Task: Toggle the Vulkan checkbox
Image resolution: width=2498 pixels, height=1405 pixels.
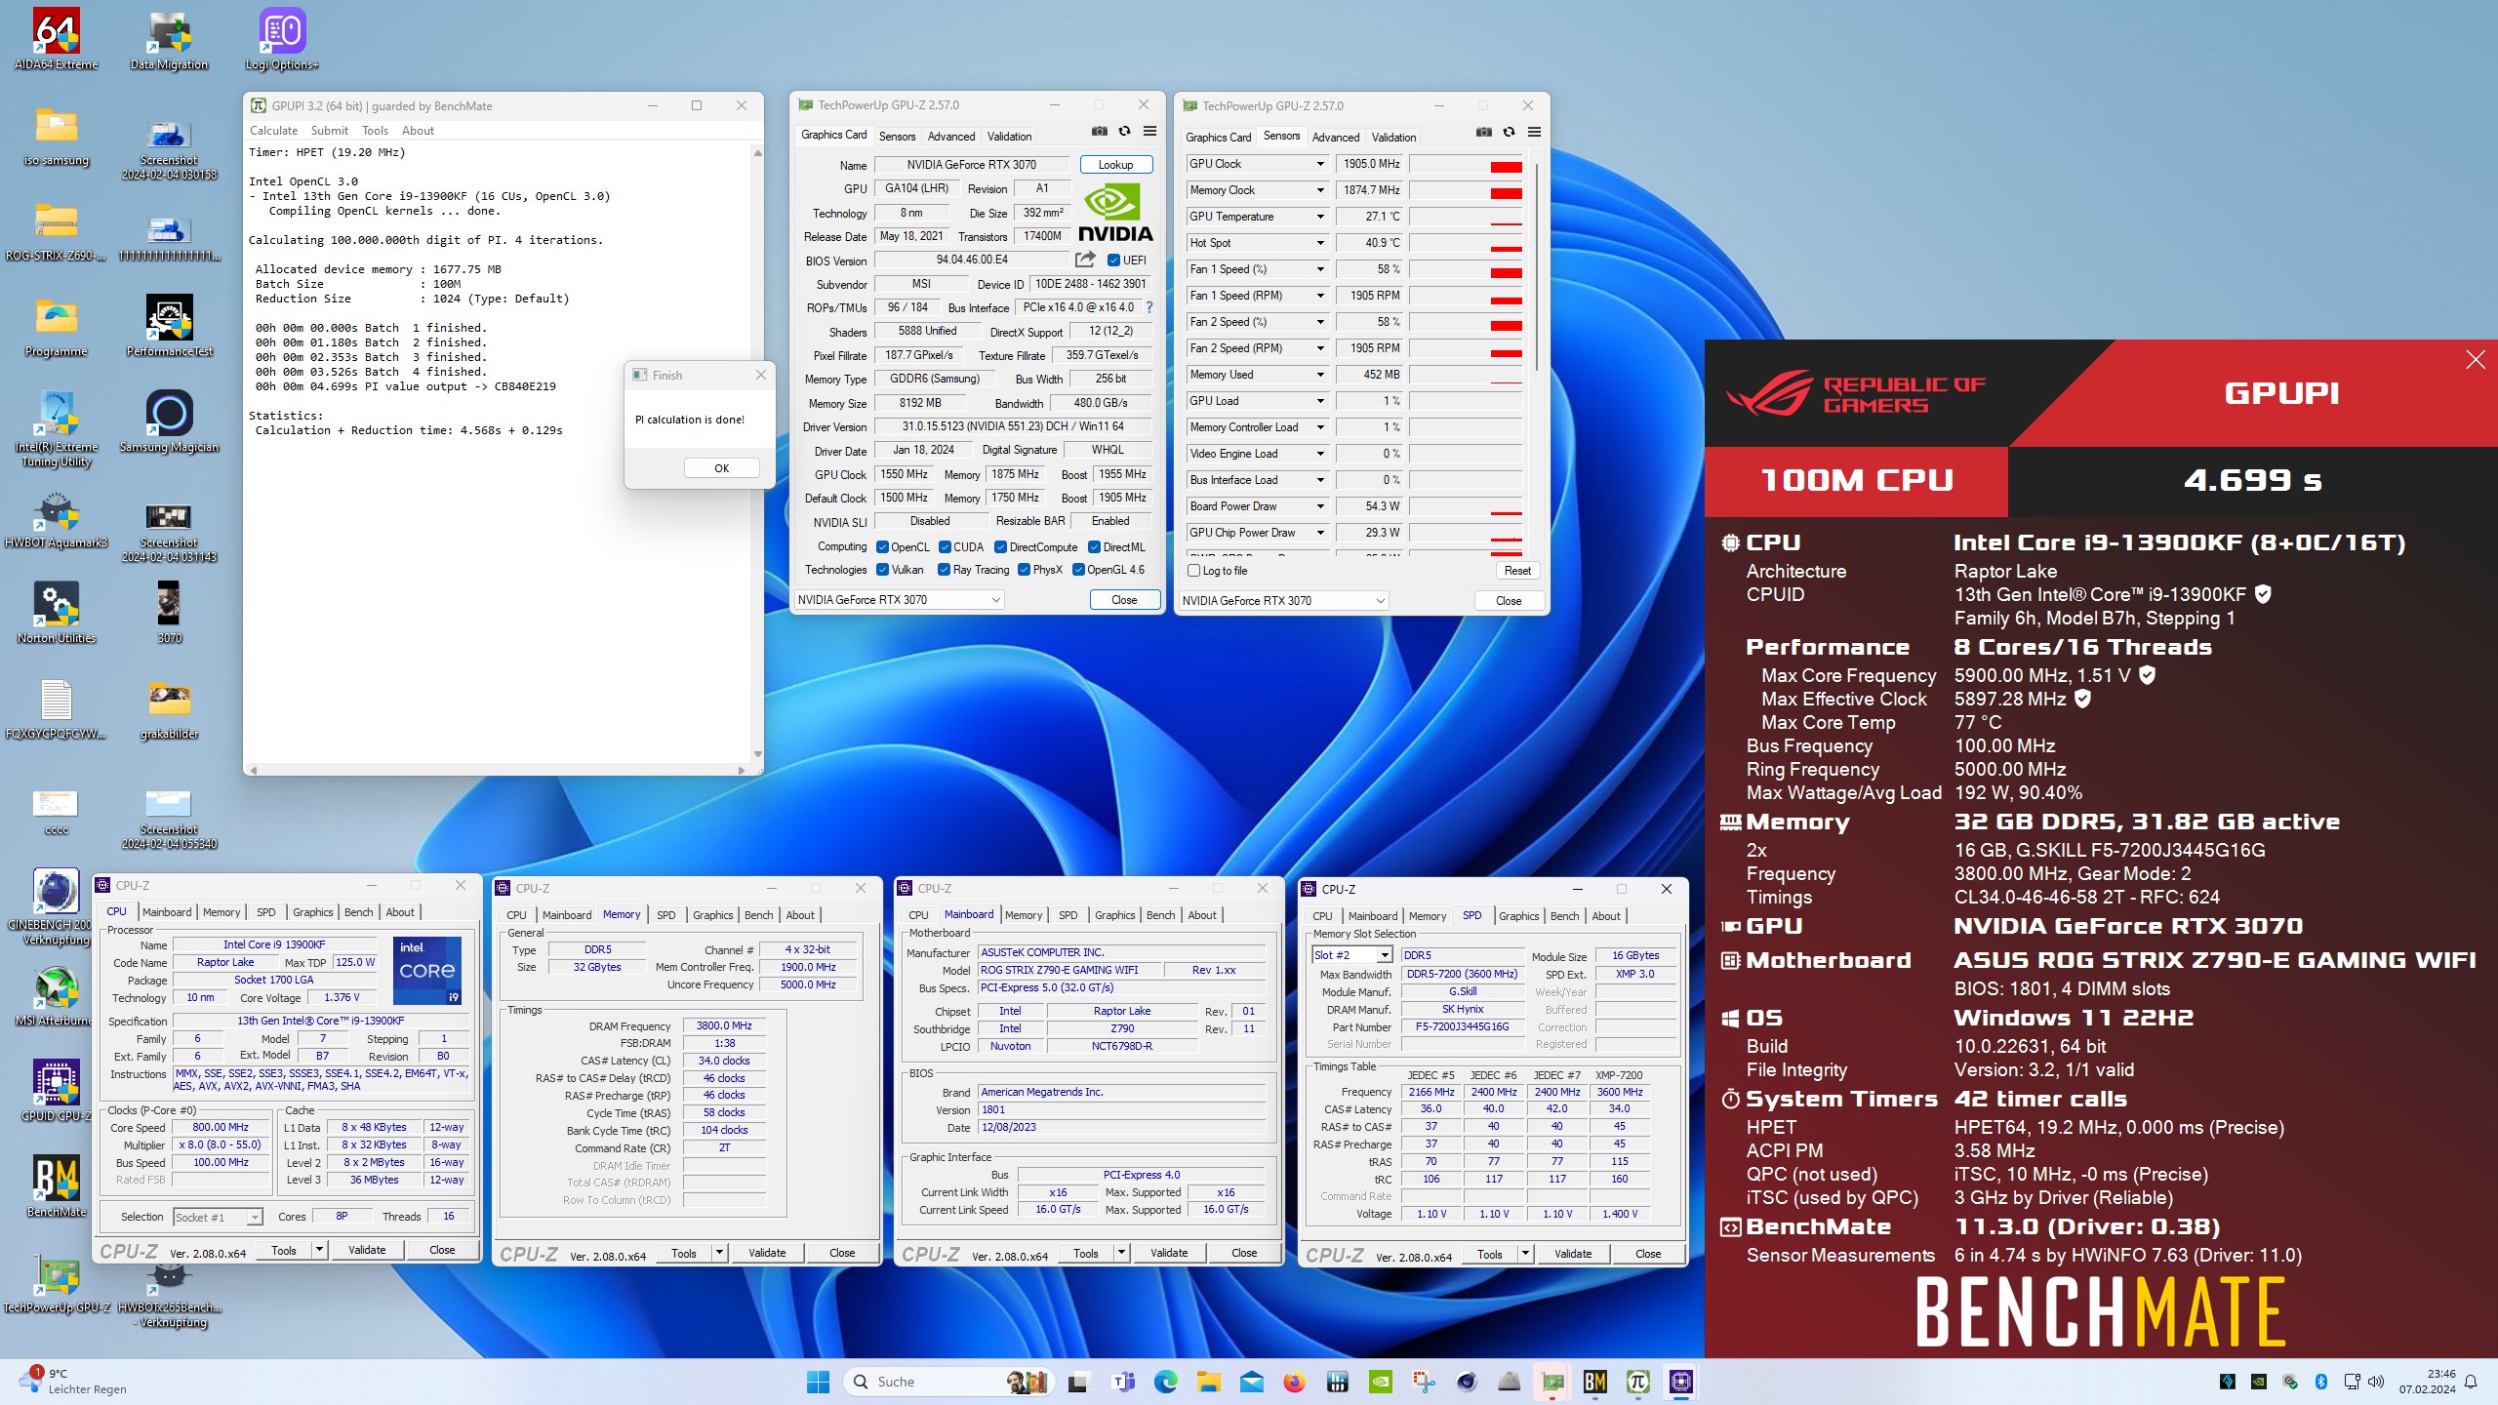Action: click(882, 570)
